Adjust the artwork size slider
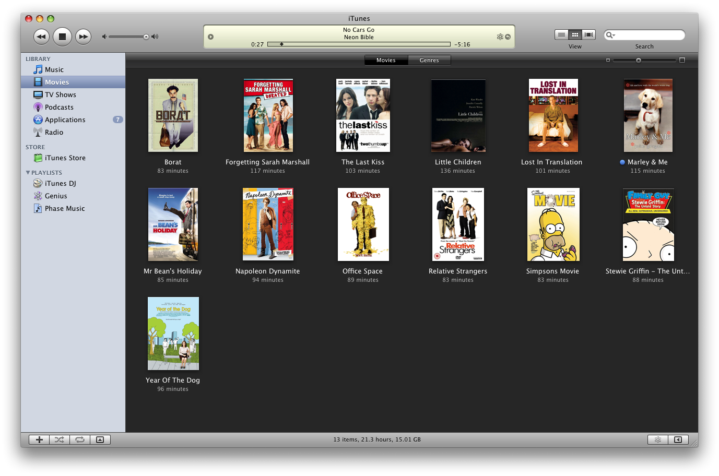 [639, 61]
